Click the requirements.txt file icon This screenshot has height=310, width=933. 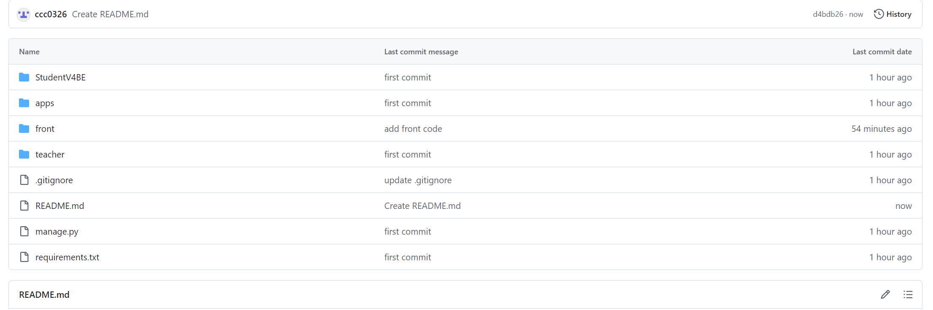coord(24,257)
